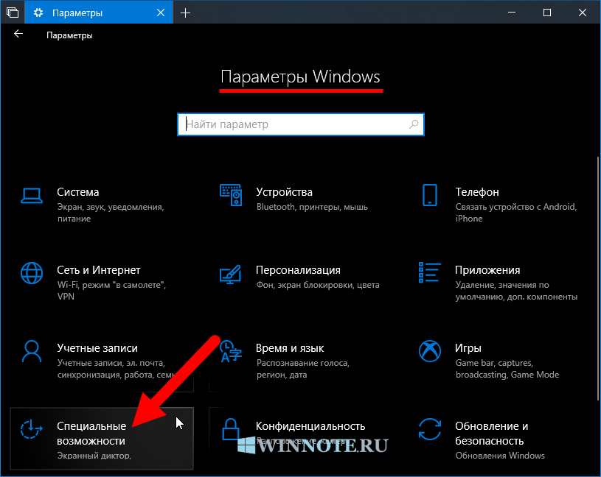Open the Телефон category title
This screenshot has width=601, height=477.
(477, 192)
